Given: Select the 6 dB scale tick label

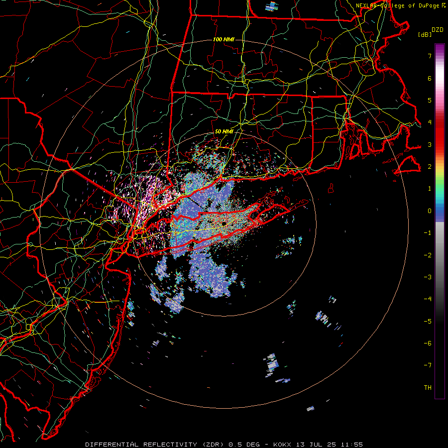Looking at the screenshot, I should click(430, 78).
